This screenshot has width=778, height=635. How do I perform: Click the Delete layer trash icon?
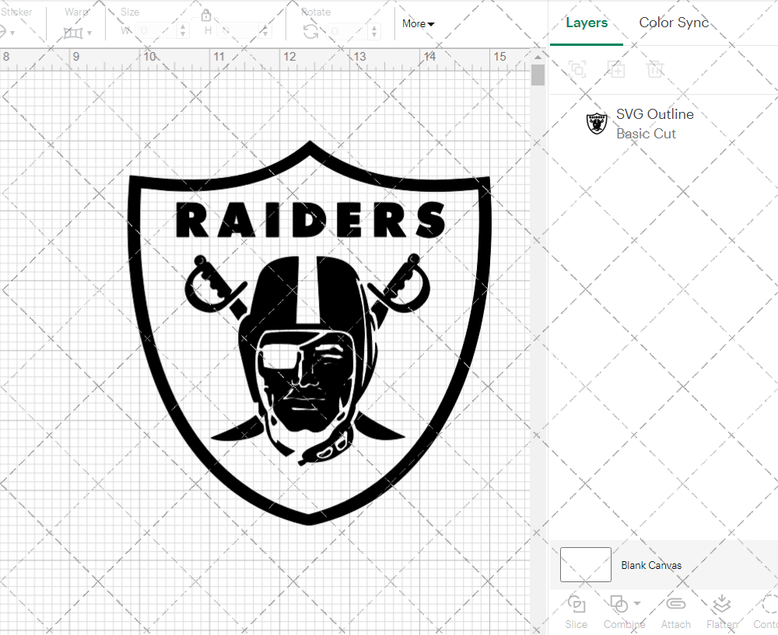[655, 69]
